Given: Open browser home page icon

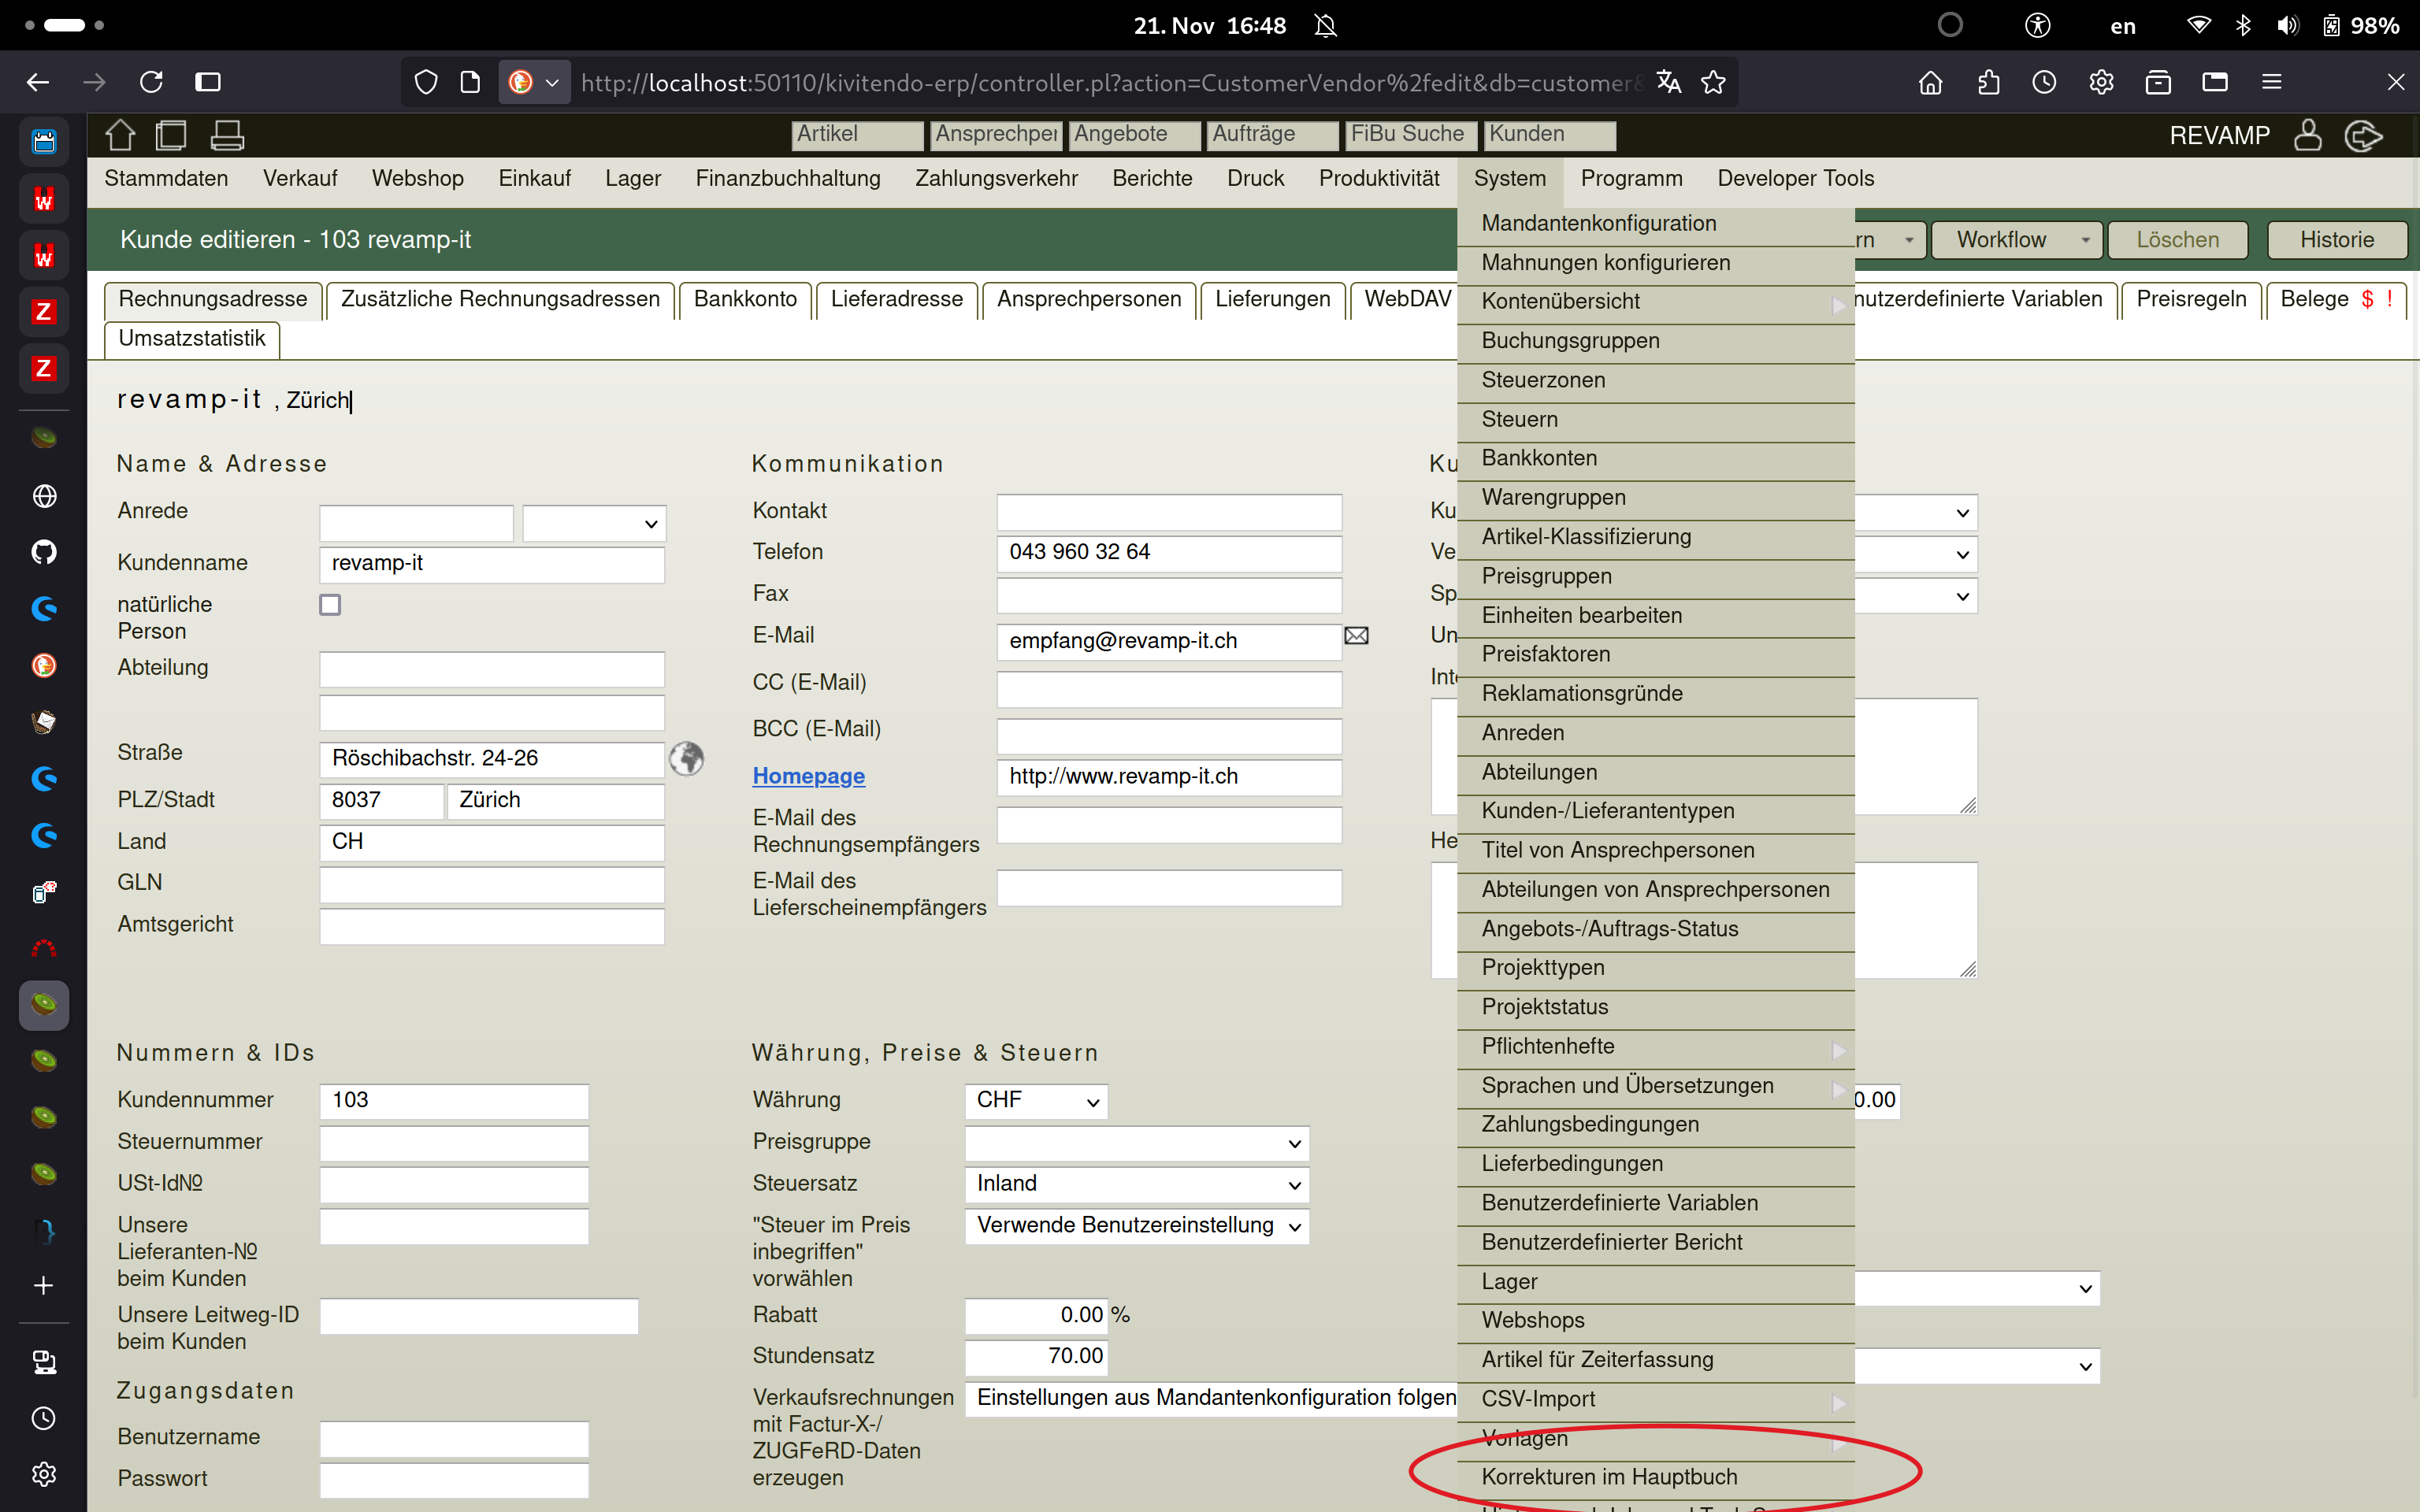Looking at the screenshot, I should pyautogui.click(x=1931, y=82).
